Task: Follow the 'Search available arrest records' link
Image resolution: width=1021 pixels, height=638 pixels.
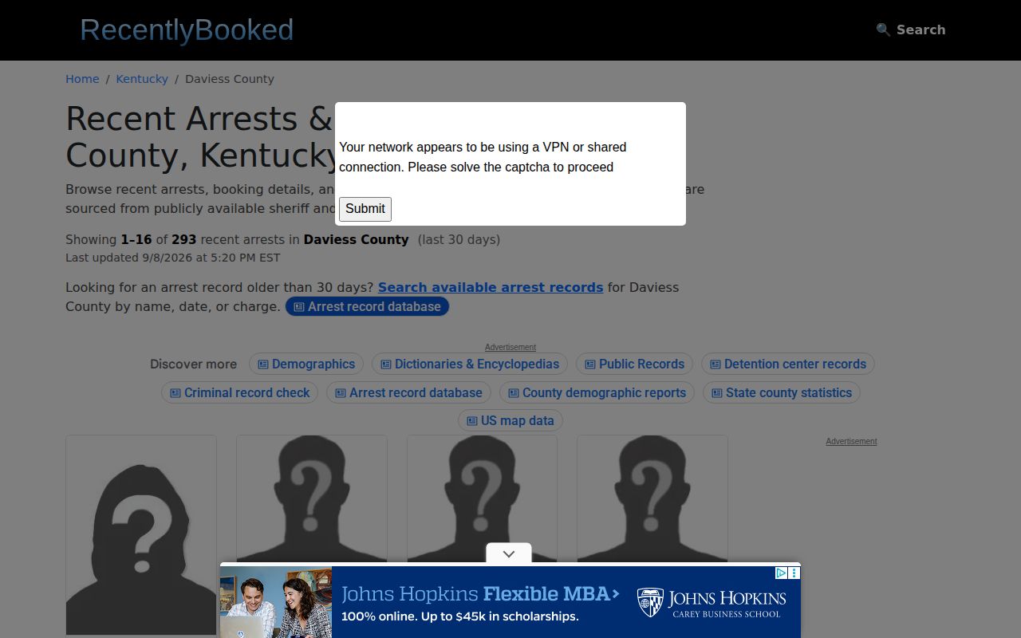Action: [x=491, y=287]
